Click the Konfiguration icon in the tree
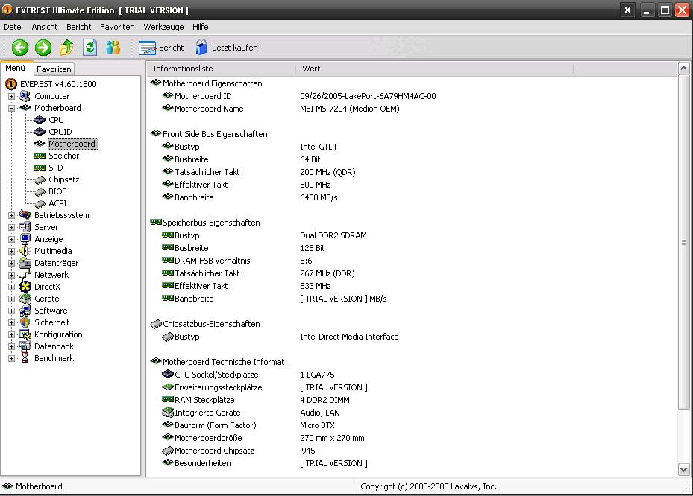Viewport: 693px width, 496px height. pyautogui.click(x=25, y=334)
